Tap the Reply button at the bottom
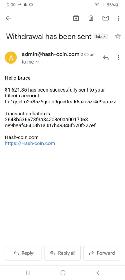 (x=23, y=253)
